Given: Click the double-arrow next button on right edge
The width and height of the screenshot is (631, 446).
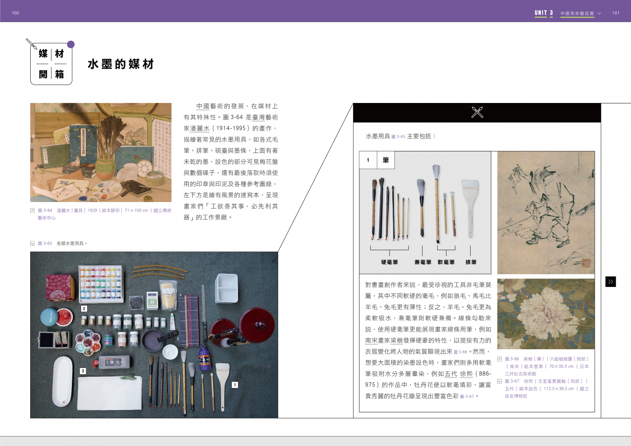Looking at the screenshot, I should tap(610, 282).
